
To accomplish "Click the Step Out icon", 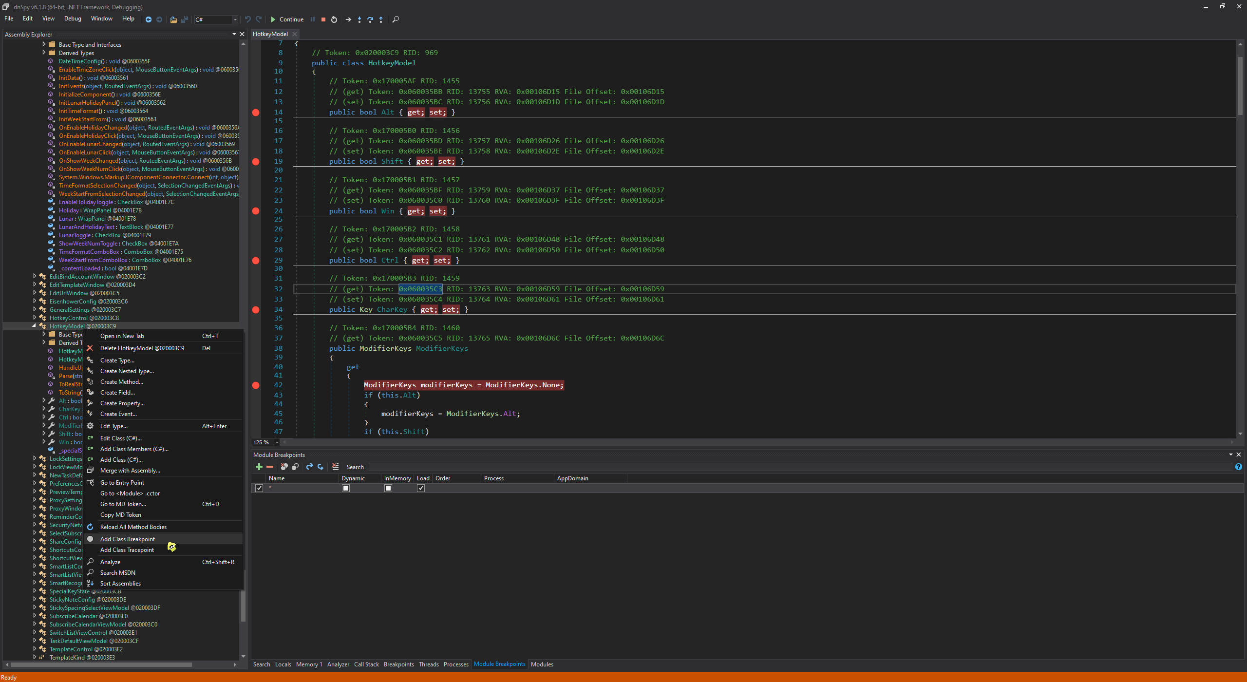I will tap(381, 19).
